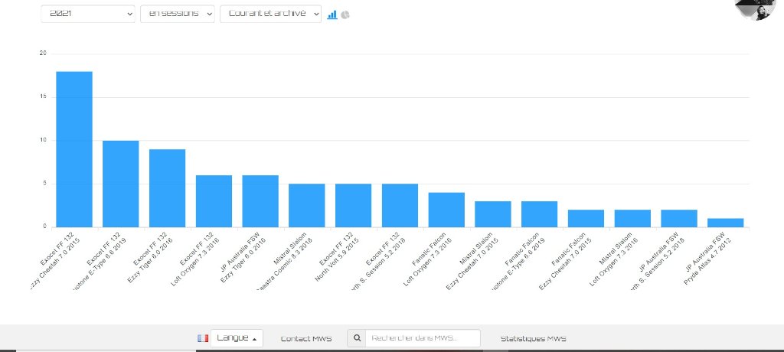
Task: Click the Mistral Slalom Ezzy Cheetah 7.0 bar
Action: (493, 214)
